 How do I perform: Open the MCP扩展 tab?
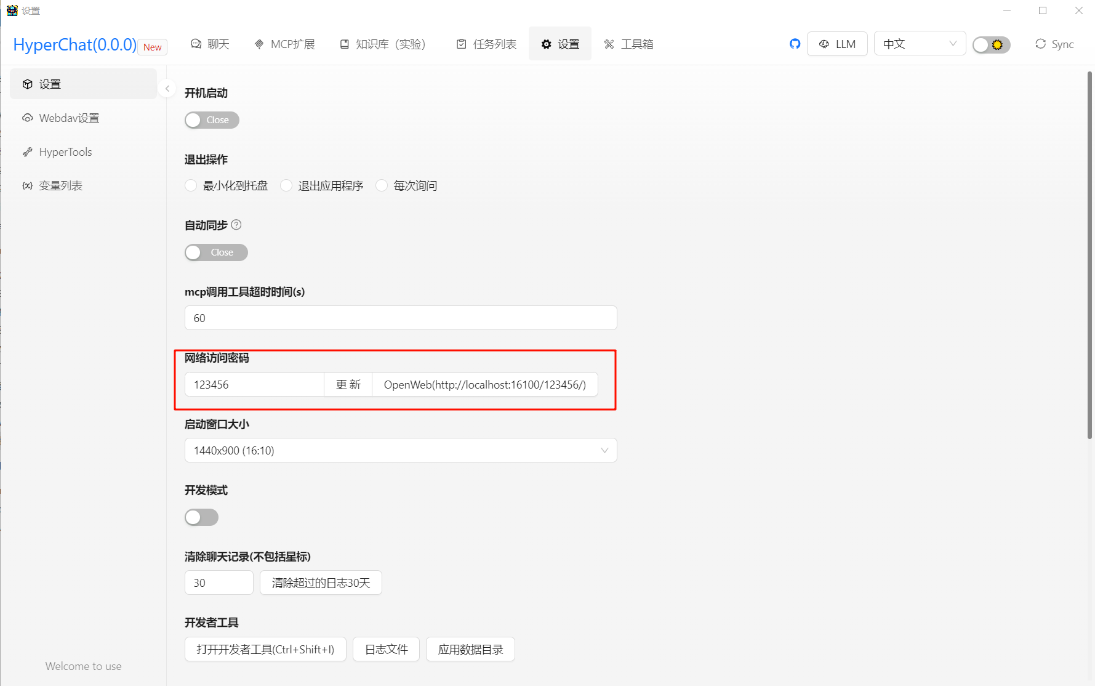click(x=284, y=44)
